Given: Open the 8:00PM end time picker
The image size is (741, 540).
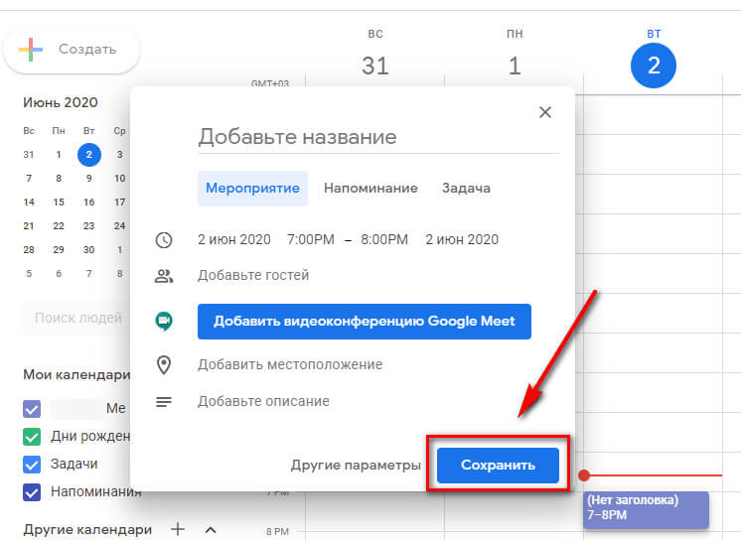Looking at the screenshot, I should 384,239.
